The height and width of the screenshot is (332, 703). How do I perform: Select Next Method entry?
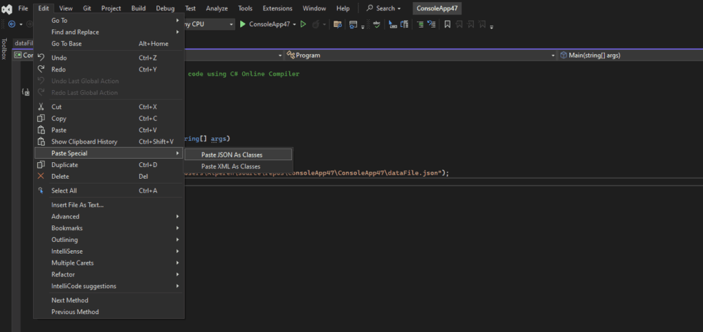point(109,300)
